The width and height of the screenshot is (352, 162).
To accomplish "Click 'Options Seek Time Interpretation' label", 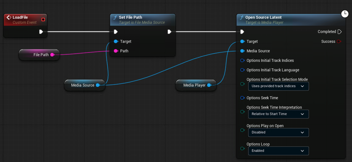I will (274, 107).
